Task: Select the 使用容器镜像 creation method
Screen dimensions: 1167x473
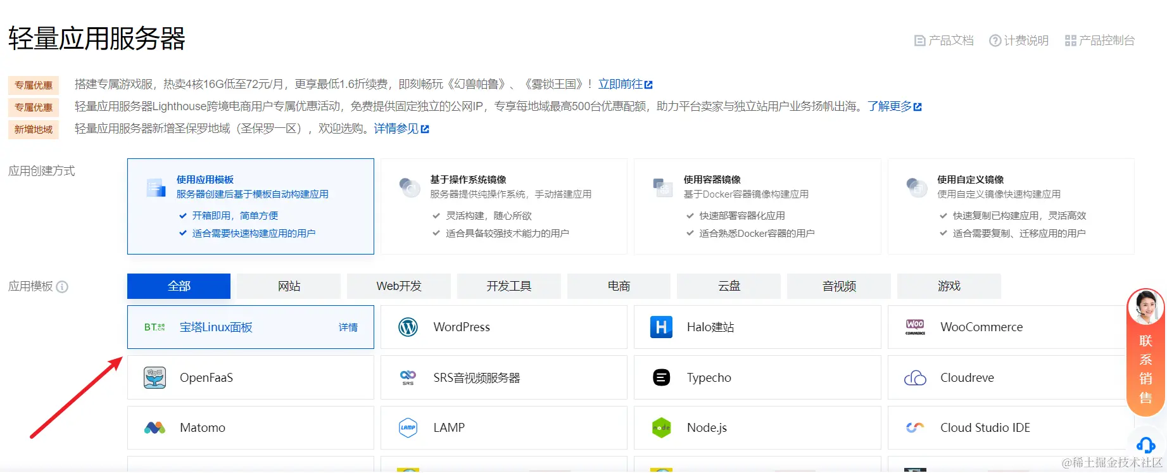Action: pos(757,206)
